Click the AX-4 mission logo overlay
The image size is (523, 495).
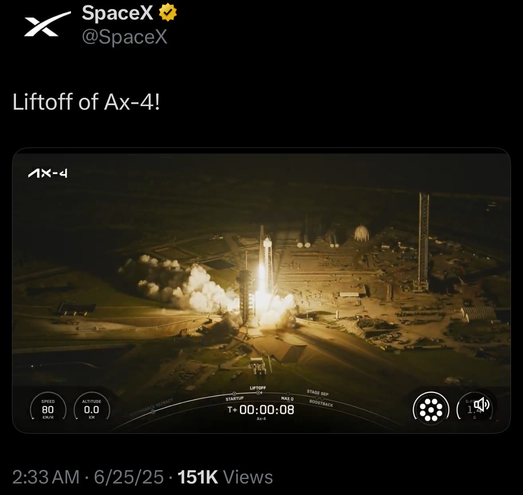(48, 173)
